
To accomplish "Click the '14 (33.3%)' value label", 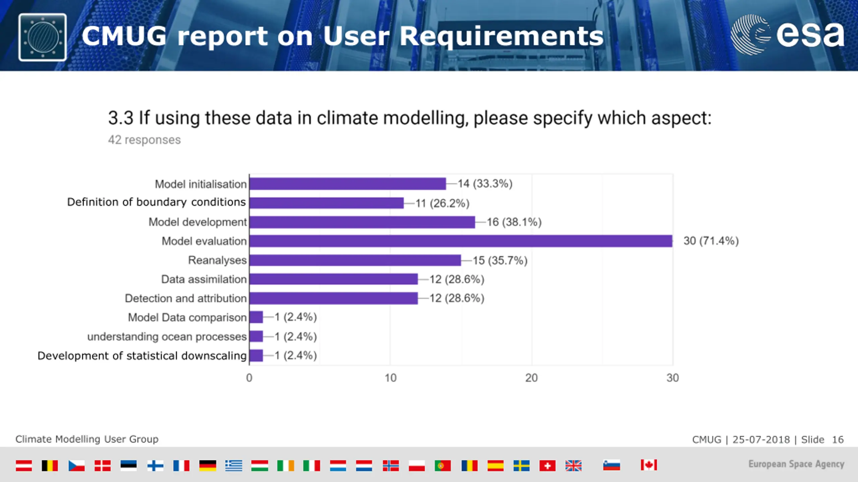I will coord(485,184).
